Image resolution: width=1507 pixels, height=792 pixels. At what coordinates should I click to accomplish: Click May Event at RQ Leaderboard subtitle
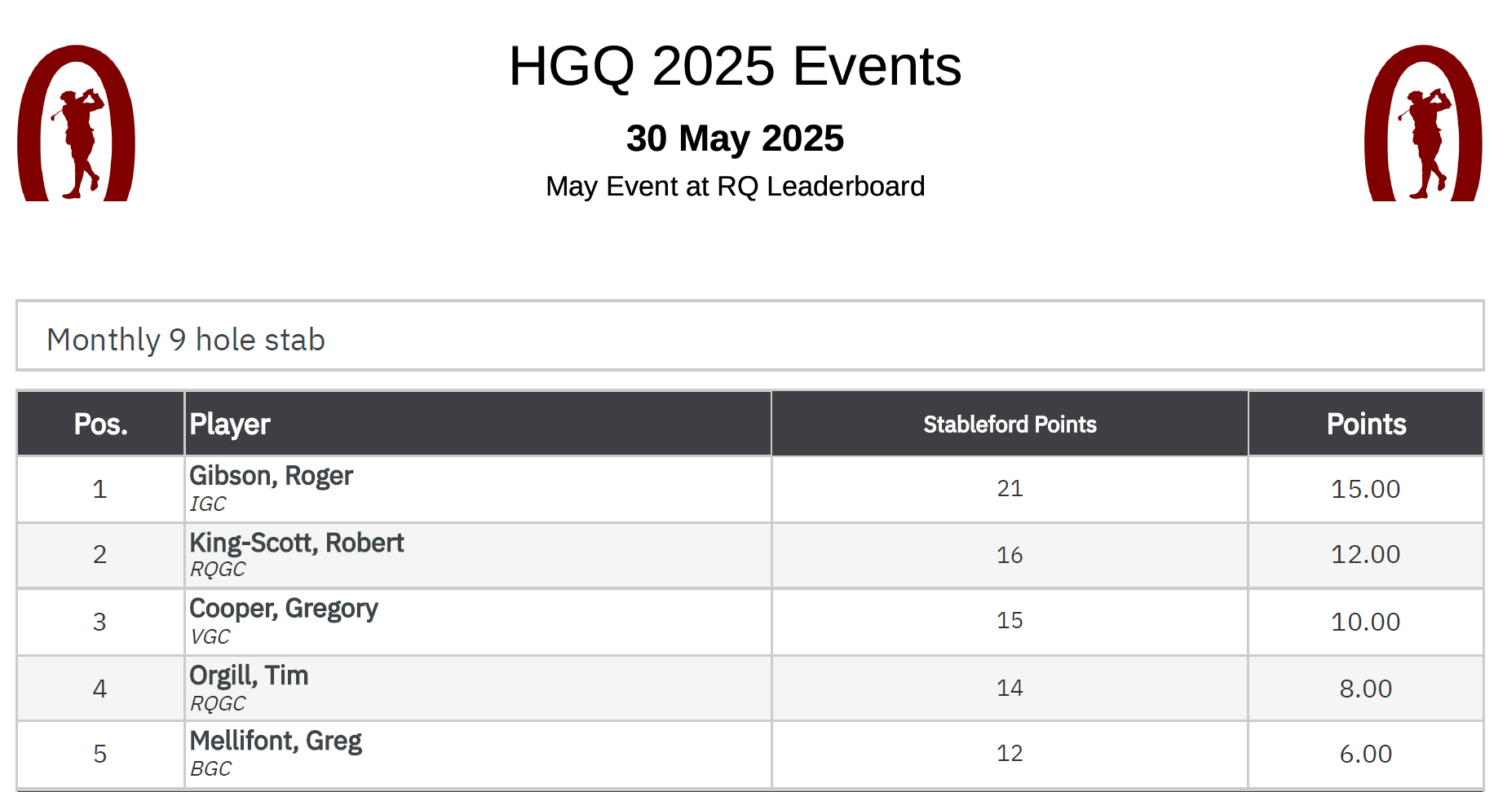(735, 187)
